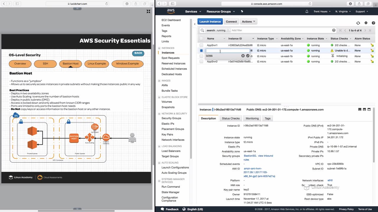Screen dimensions: 378x212
Task: Click the filter bar help icon
Action: [334, 30]
